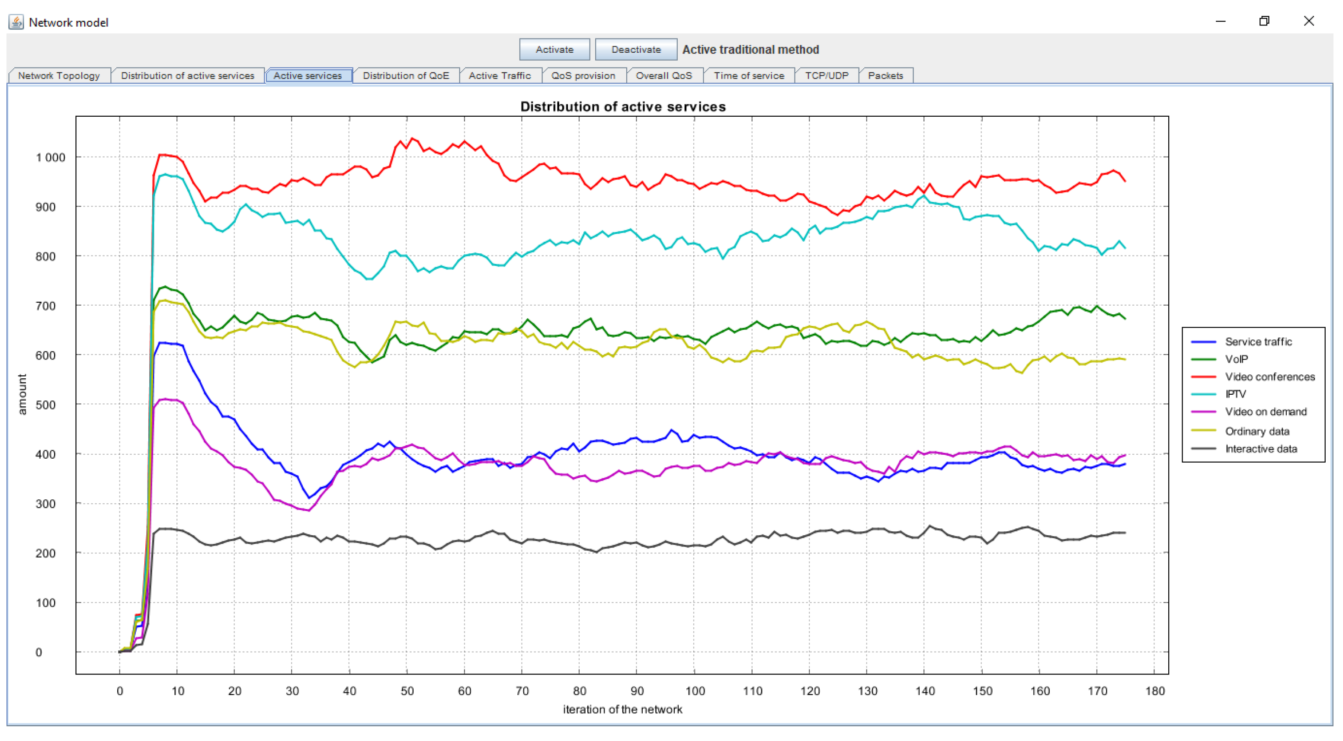Click the Activate button

click(554, 50)
